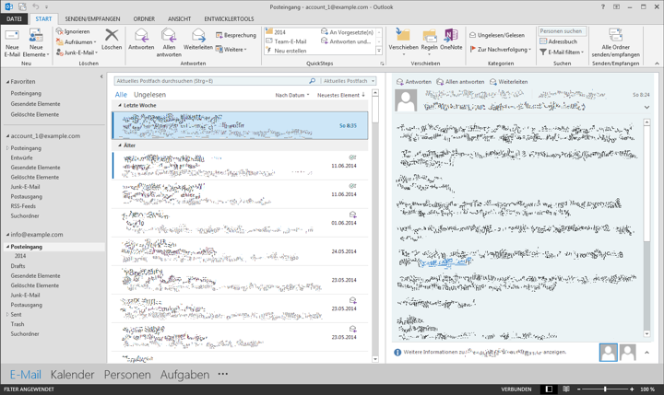Image resolution: width=664 pixels, height=395 pixels.
Task: Switch to the ORDNER tab
Action: tap(144, 18)
